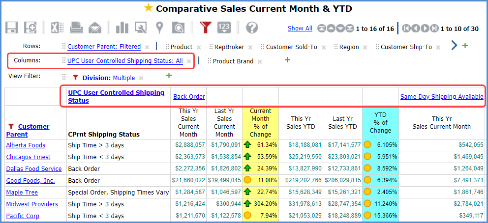This screenshot has width=488, height=223.
Task: Remove the Division view filter
Action: [x=141, y=78]
